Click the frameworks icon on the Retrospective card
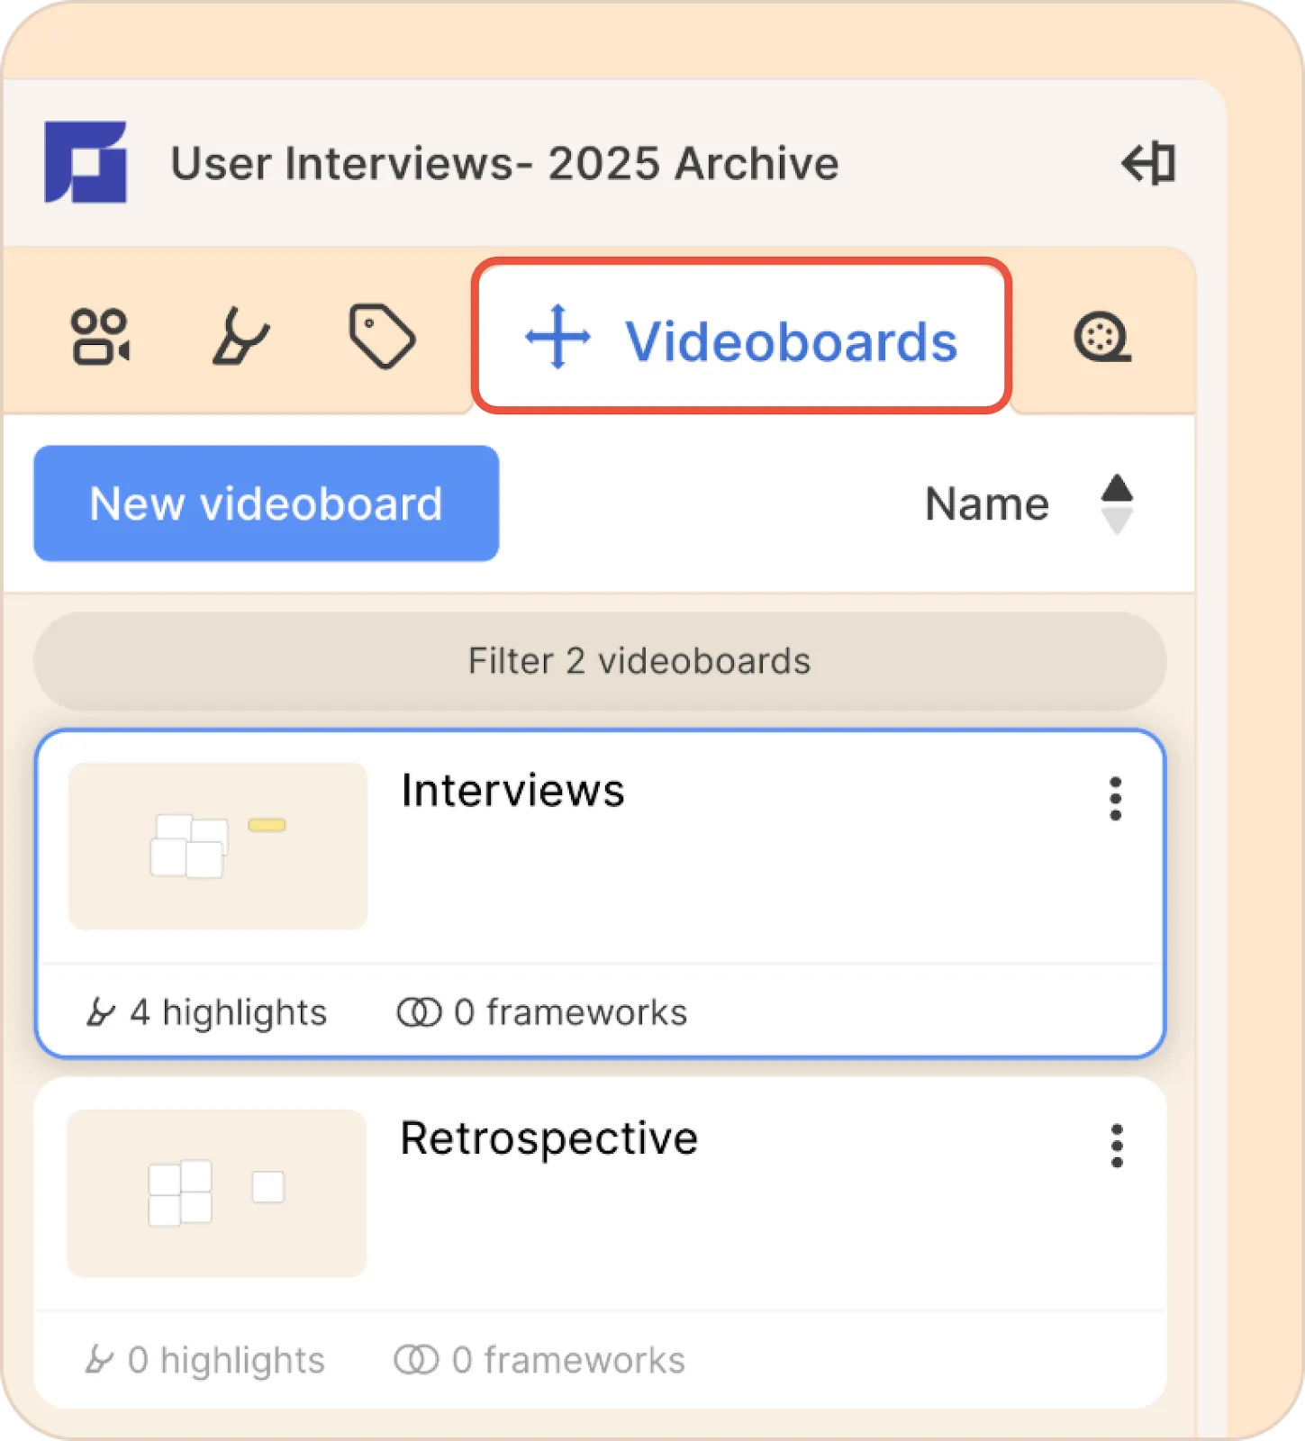Viewport: 1305px width, 1441px height. (416, 1360)
